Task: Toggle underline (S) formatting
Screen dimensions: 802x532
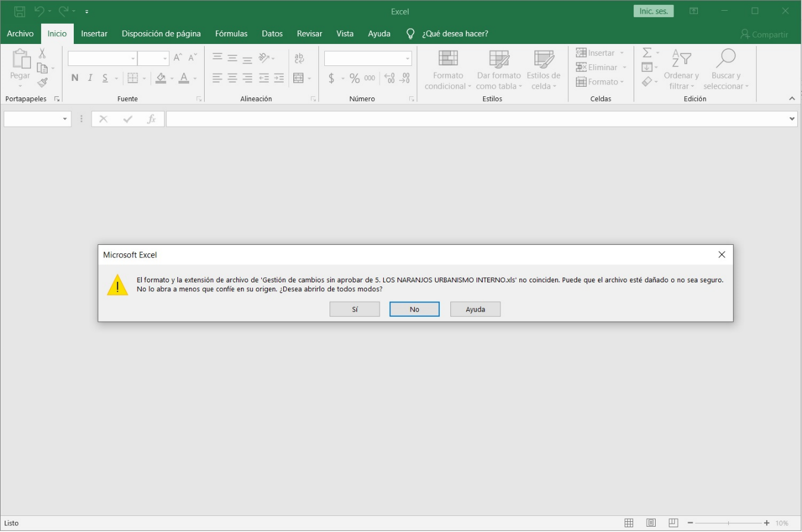Action: tap(105, 78)
